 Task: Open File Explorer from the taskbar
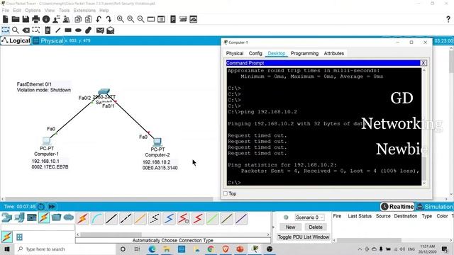167,249
